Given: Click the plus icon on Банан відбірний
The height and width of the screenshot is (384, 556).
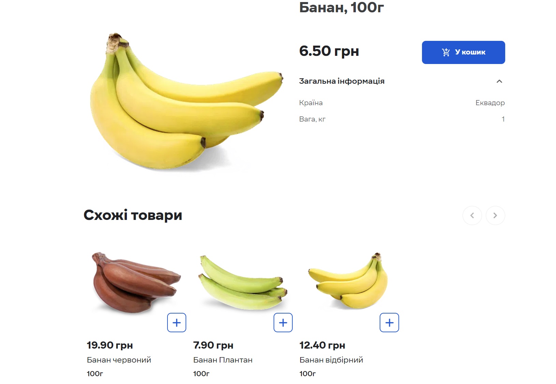Looking at the screenshot, I should coord(389,322).
